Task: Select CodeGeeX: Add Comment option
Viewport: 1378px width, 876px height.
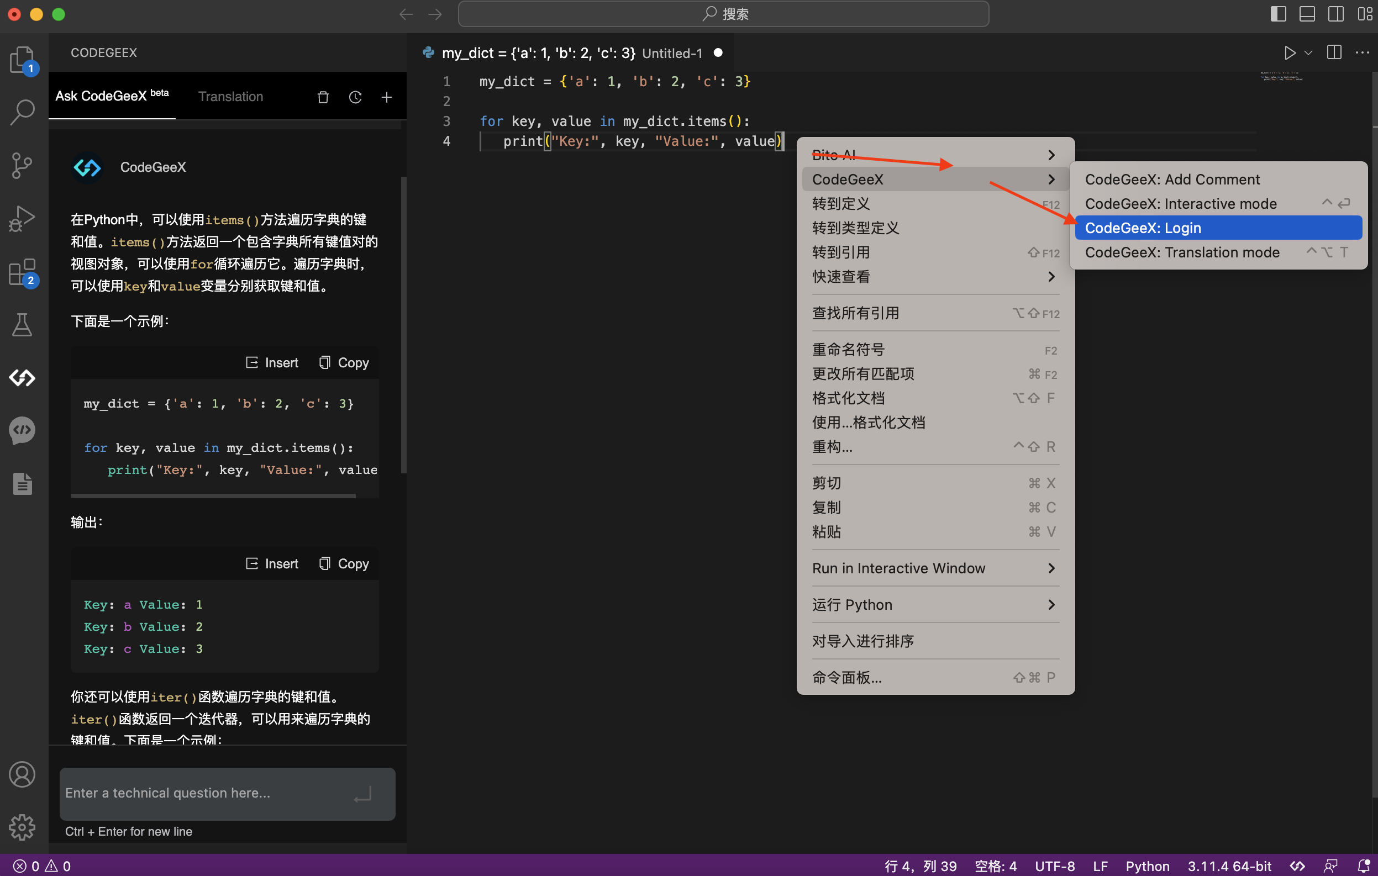Action: [1172, 179]
